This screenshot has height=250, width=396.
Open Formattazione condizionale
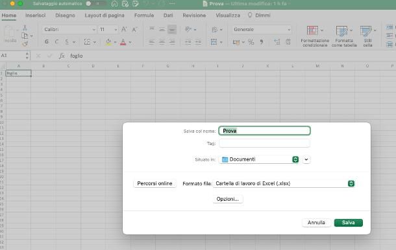[315, 36]
